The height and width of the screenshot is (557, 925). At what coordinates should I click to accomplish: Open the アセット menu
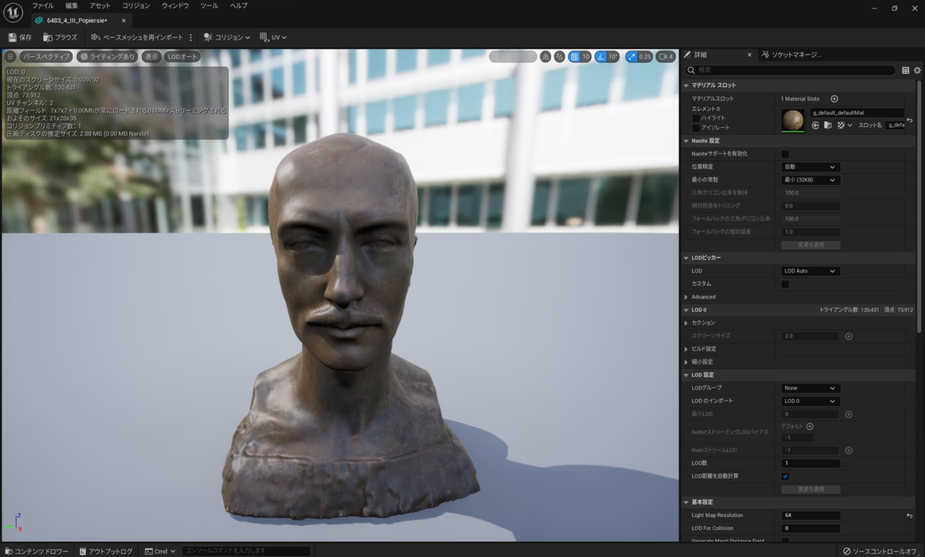[100, 5]
